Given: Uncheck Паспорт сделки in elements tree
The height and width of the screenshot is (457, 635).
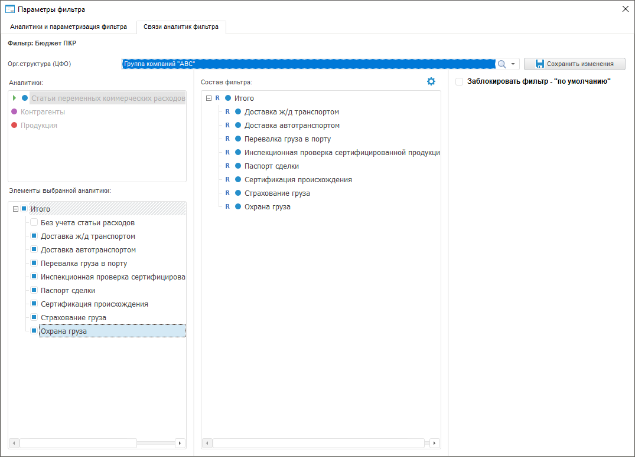Looking at the screenshot, I should [x=34, y=290].
